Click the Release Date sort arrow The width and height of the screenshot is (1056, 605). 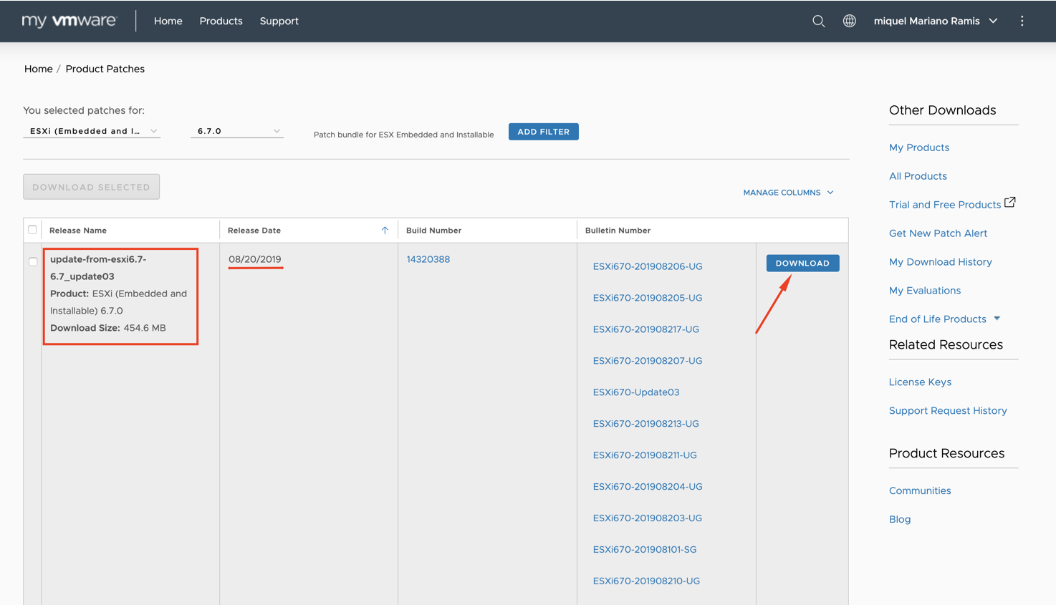(x=385, y=230)
